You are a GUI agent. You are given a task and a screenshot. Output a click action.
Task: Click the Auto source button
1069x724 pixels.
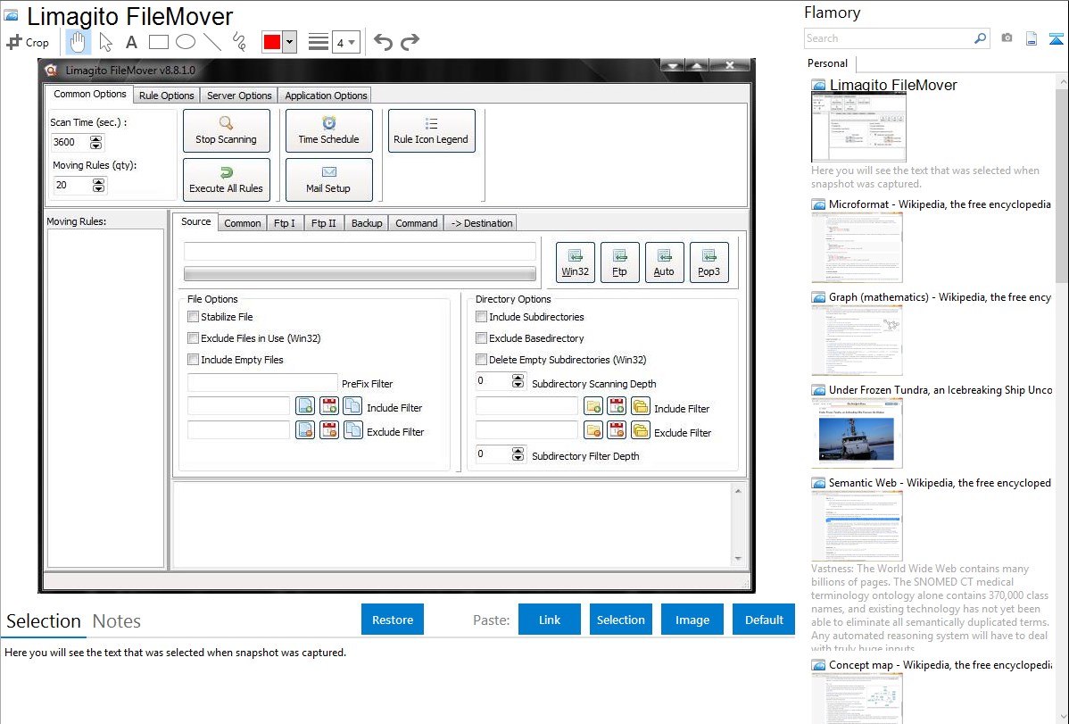coord(664,262)
